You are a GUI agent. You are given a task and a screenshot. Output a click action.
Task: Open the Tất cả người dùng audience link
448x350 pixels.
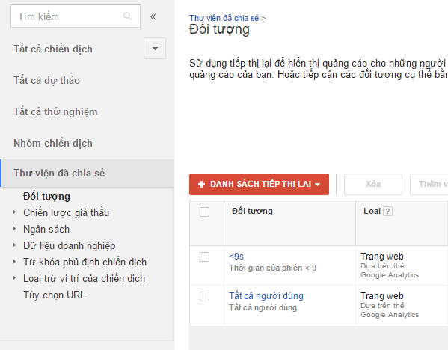pos(266,296)
